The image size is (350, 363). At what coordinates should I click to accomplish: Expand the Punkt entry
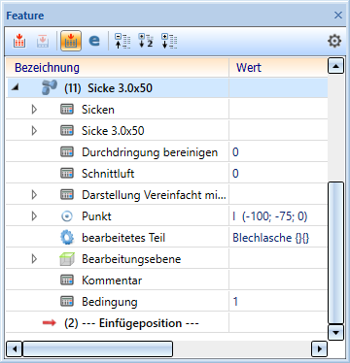coord(34,216)
